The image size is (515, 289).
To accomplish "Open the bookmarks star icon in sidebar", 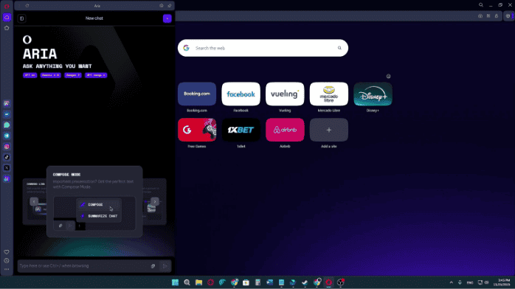I will click(x=7, y=28).
